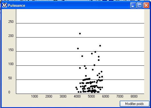Open the clock icon window menu

[x=5, y=5]
